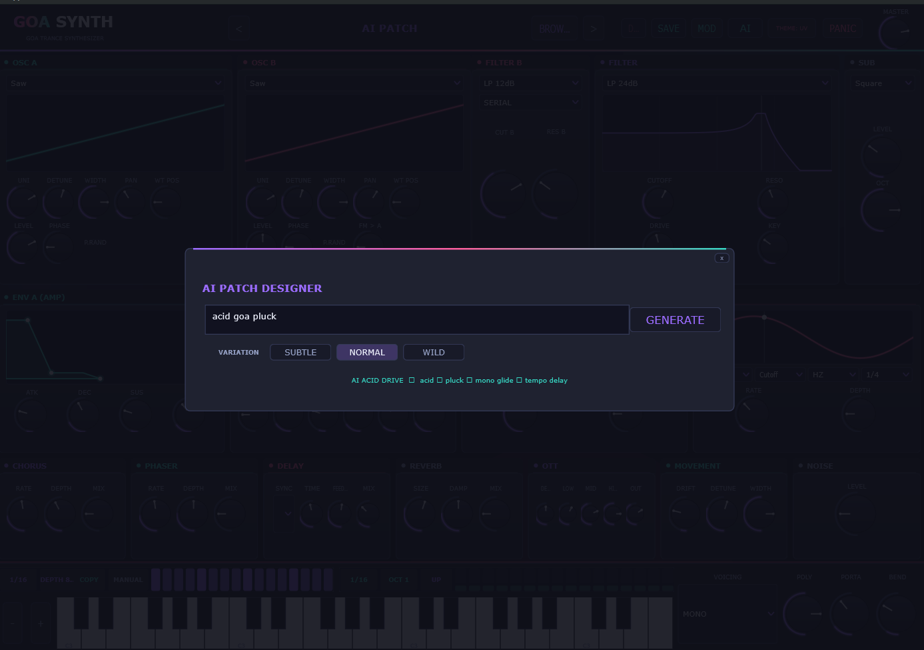Select the NORMAL variation option
The width and height of the screenshot is (924, 650).
pyautogui.click(x=367, y=352)
